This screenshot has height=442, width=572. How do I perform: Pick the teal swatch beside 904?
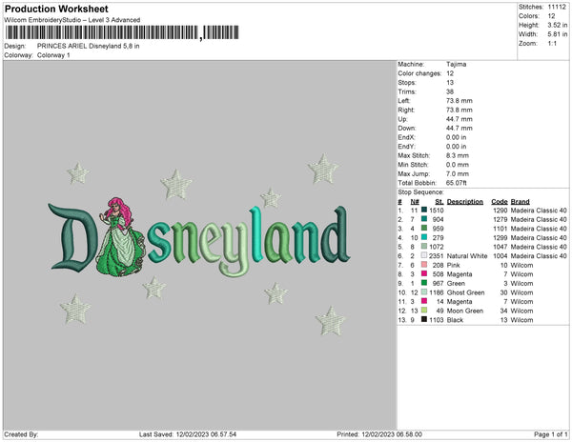(x=424, y=219)
